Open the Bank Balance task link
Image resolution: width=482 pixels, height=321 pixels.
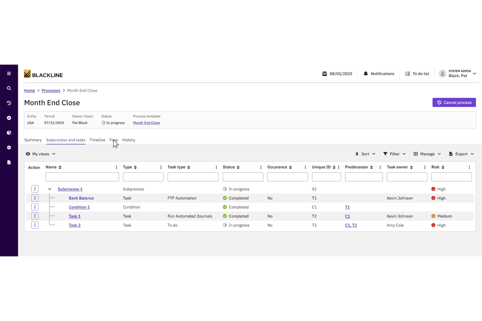point(81,198)
